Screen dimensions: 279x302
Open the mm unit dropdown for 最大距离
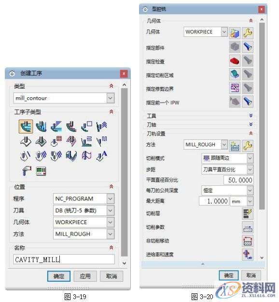[250, 201]
